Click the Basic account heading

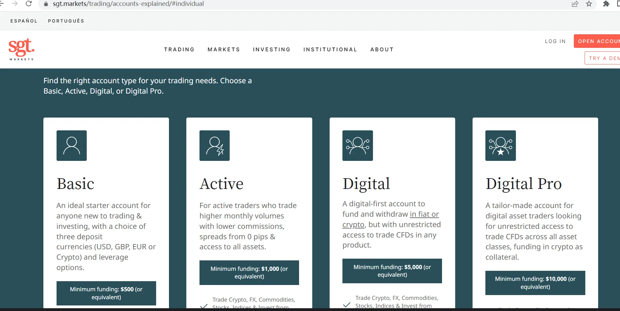pos(76,184)
